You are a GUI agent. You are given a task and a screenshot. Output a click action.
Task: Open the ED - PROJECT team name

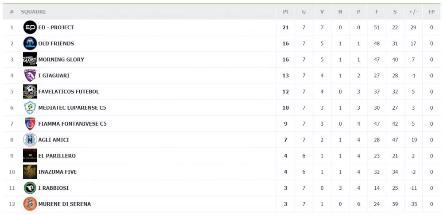[56, 27]
